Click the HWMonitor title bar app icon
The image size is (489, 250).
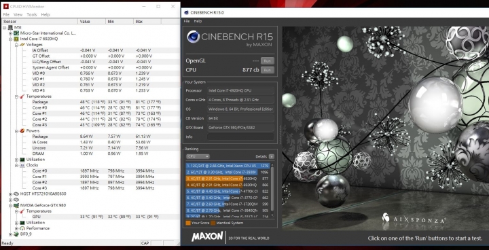(6, 7)
